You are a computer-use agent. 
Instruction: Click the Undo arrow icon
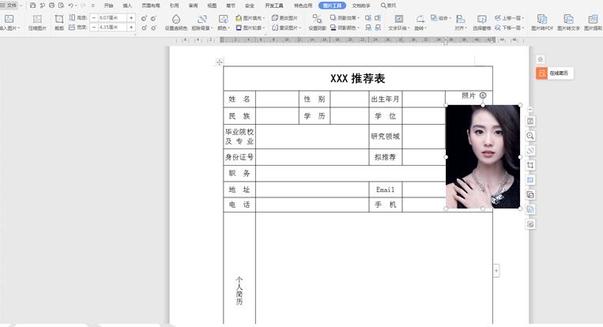(71, 6)
